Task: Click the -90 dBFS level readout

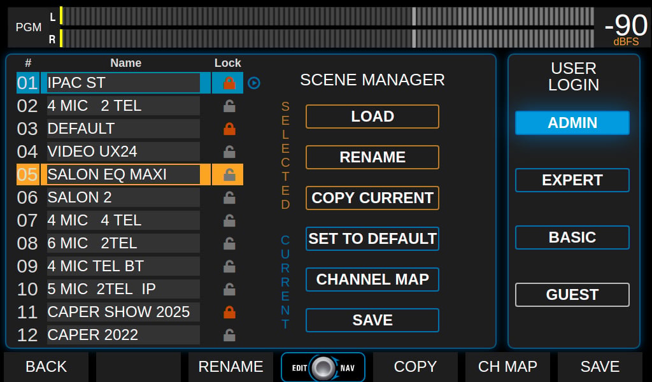Action: [626, 28]
